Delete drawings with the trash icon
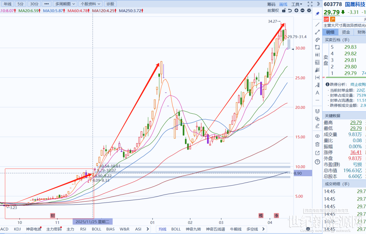 point(318,144)
